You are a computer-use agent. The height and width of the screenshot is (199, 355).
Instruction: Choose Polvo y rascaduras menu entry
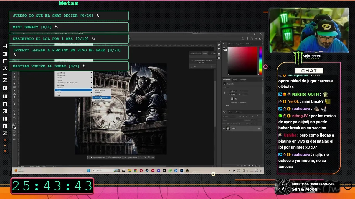(102, 98)
